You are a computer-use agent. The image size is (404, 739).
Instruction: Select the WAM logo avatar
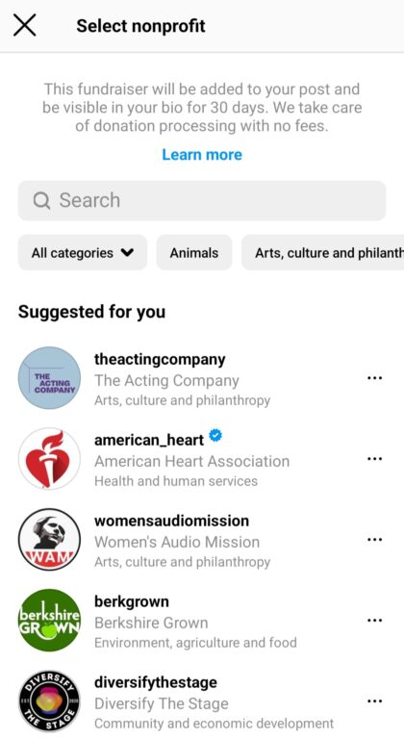pos(49,540)
